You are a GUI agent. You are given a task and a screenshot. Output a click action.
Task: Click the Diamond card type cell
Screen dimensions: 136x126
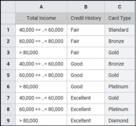120,121
